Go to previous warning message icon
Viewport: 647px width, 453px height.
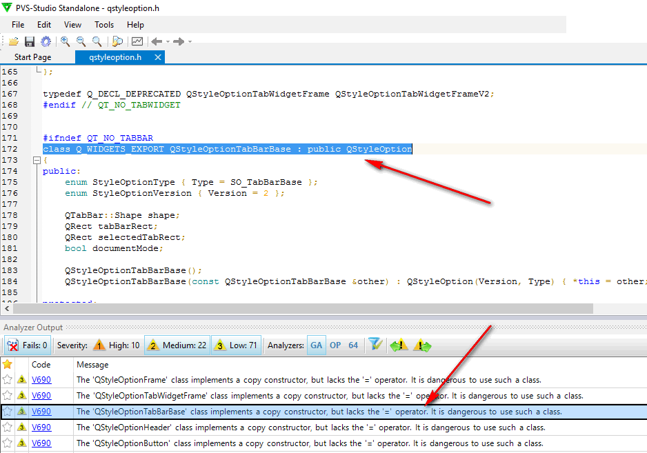399,345
